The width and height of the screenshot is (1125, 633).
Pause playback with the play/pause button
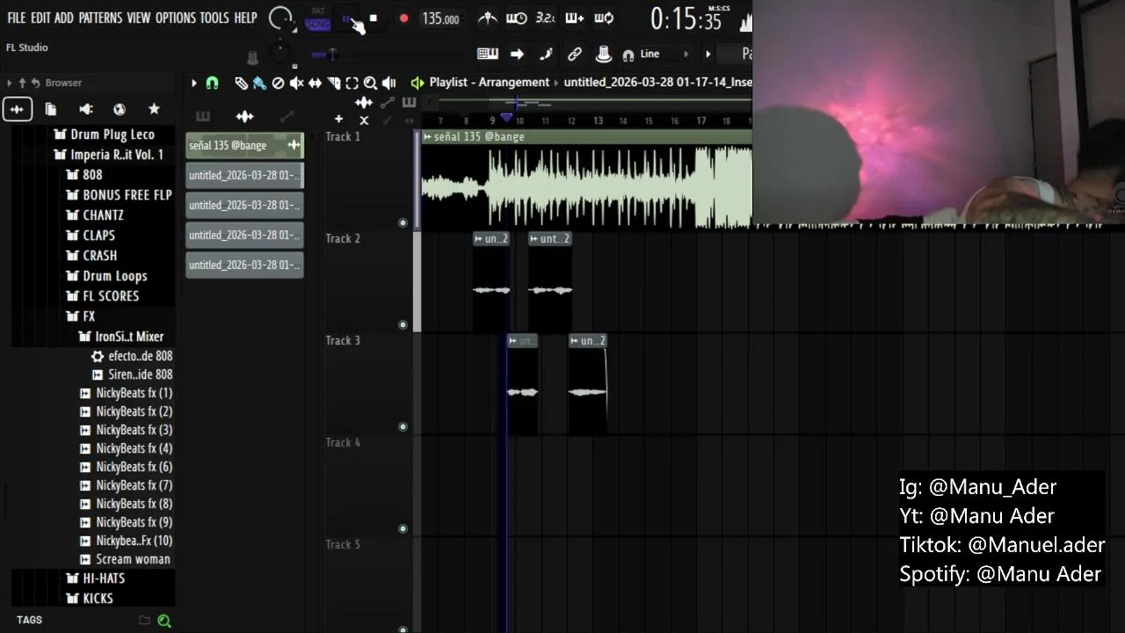pyautogui.click(x=348, y=18)
